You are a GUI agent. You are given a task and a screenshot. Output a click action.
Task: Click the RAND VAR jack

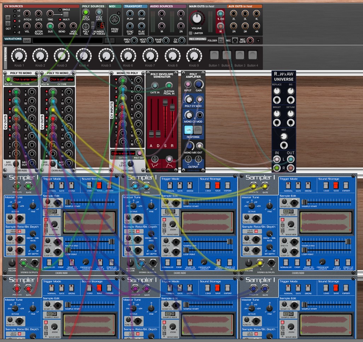coord(166,41)
